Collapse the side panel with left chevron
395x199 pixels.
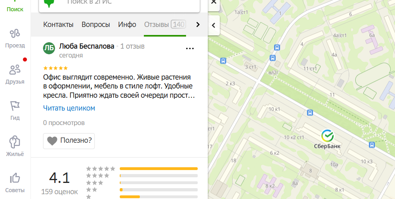[x=214, y=25]
